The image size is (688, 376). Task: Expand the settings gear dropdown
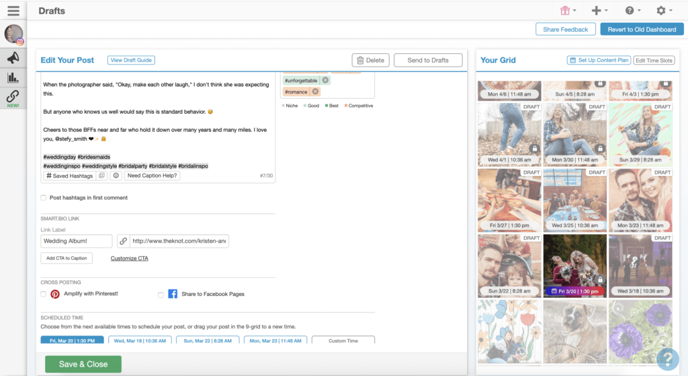coord(664,11)
